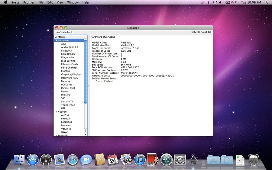Click the sidebar scroll up arrow
This screenshot has width=272, height=170.
(x=86, y=131)
